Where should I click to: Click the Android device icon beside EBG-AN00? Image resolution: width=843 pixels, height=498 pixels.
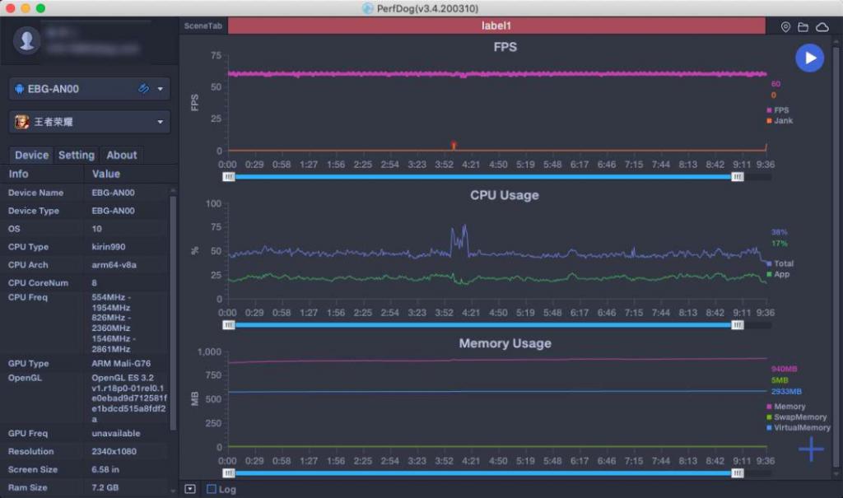pyautogui.click(x=20, y=89)
